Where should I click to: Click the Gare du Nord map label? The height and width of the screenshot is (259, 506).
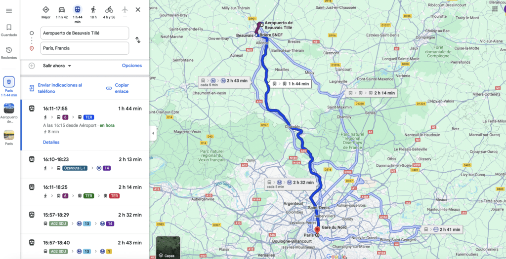point(334,227)
